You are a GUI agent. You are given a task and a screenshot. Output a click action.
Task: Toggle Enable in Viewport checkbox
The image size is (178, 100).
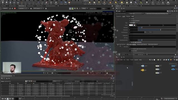130,21
